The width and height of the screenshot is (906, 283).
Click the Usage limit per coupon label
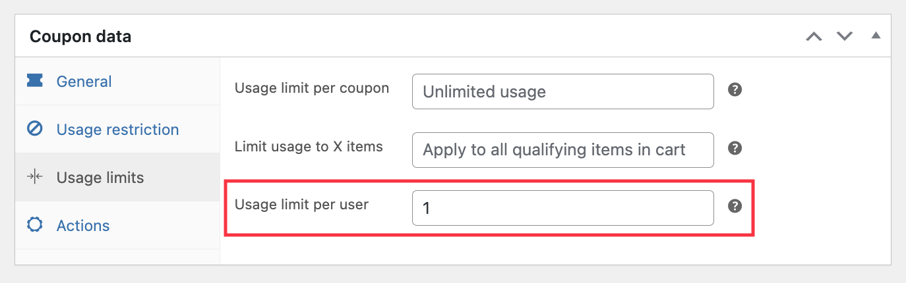click(311, 88)
